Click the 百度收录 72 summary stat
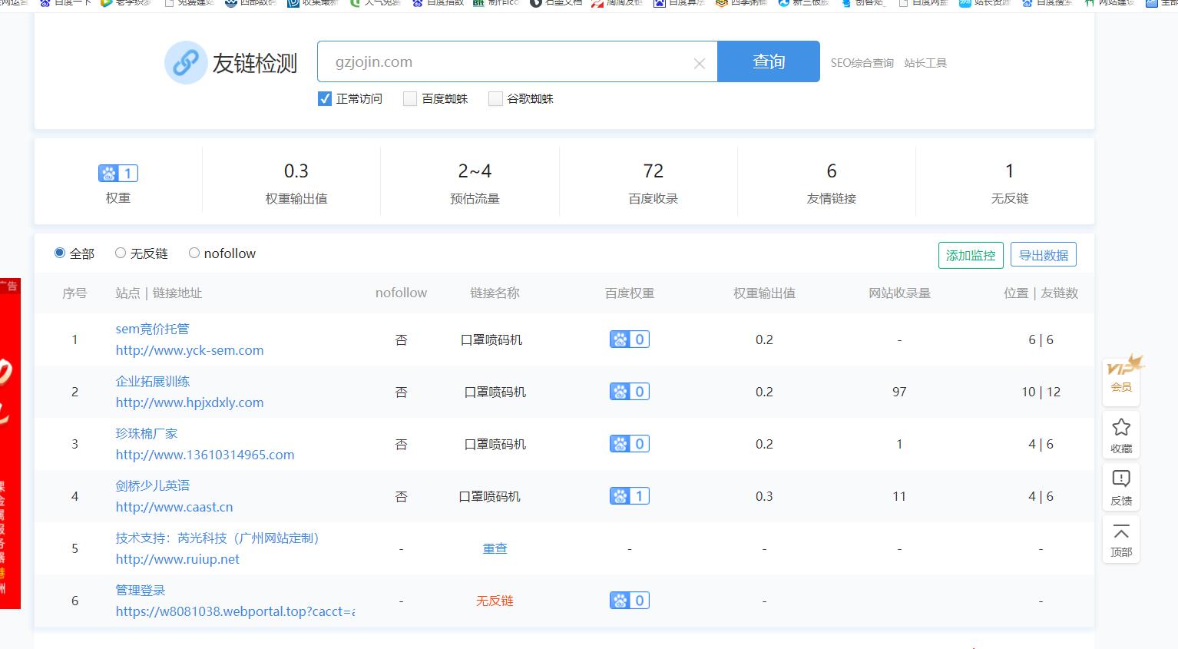The image size is (1178, 649). tap(653, 182)
